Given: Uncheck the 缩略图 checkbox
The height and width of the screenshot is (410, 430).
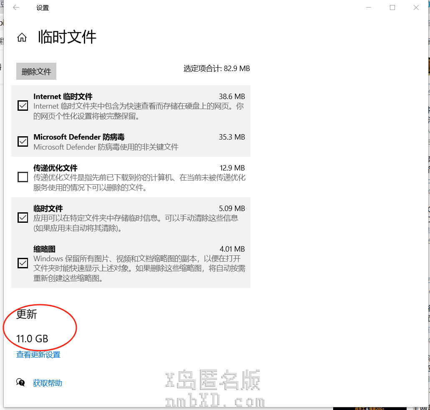Looking at the screenshot, I should tap(23, 263).
